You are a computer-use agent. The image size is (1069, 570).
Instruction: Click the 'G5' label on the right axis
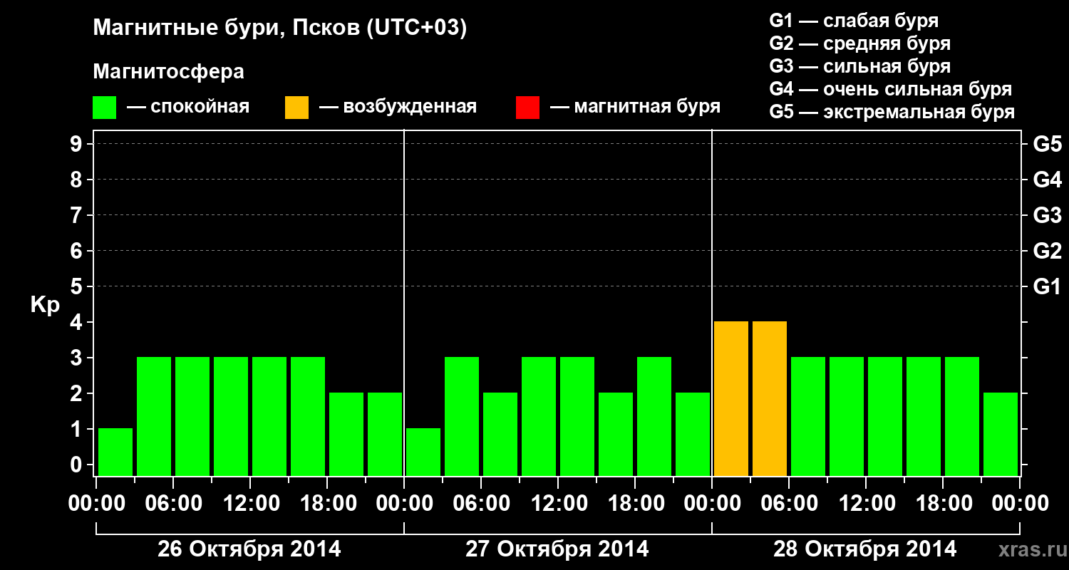[1047, 144]
